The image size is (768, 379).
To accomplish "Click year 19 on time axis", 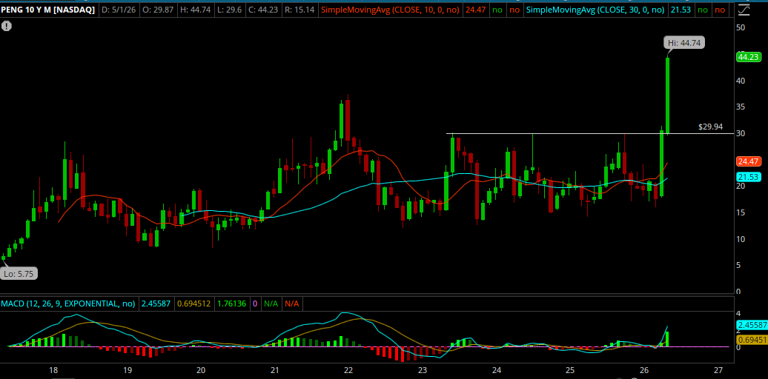I will click(x=128, y=369).
